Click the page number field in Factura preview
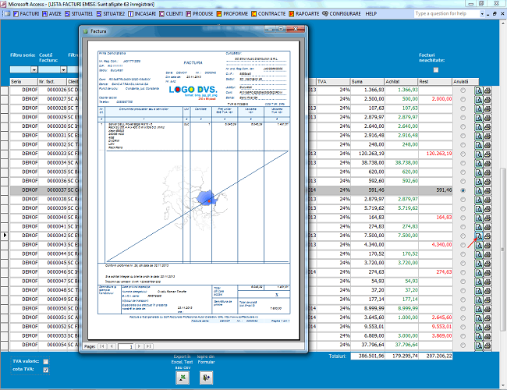Image resolution: width=507 pixels, height=390 pixels. 126,346
